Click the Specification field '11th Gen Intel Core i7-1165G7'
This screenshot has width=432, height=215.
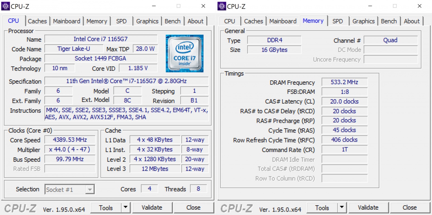click(127, 81)
